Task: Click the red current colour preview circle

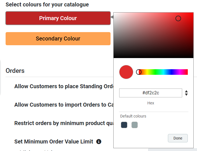Action: click(126, 72)
